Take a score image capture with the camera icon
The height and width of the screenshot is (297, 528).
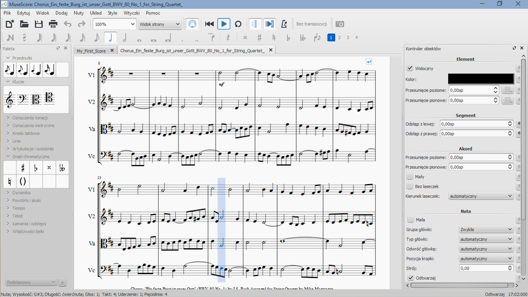[x=340, y=24]
